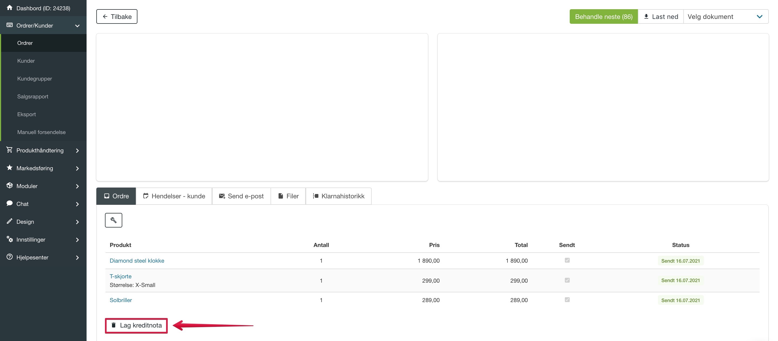The image size is (778, 341).
Task: Open Manuell forsendelse in the sidebar
Action: (43, 132)
